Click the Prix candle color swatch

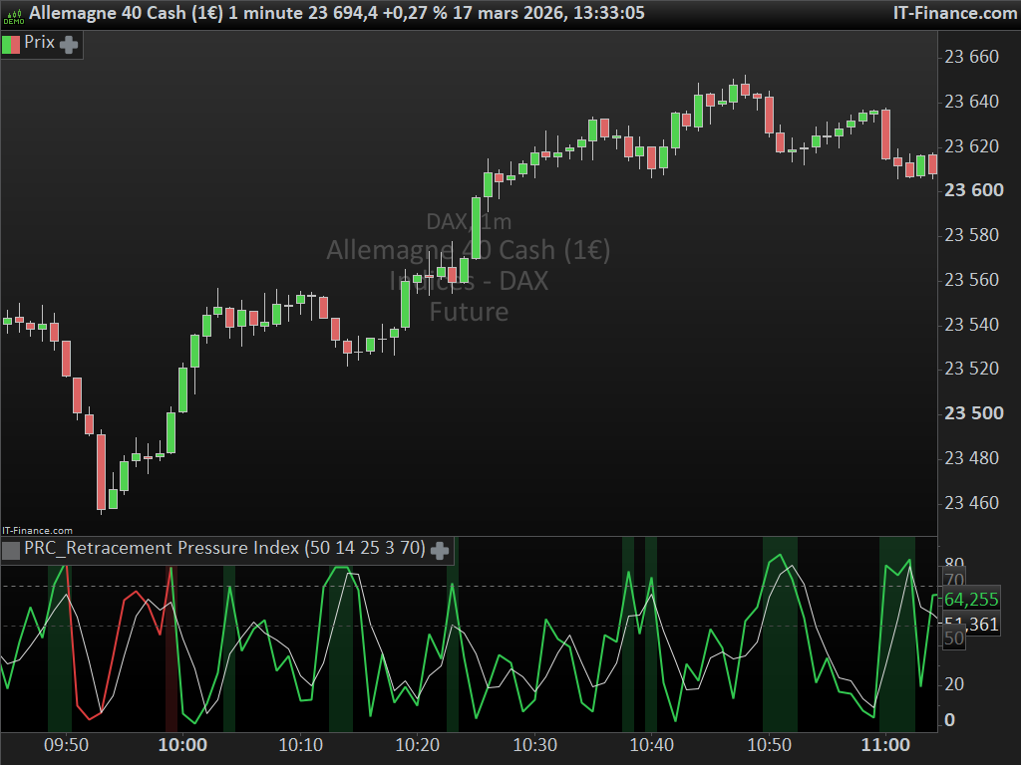tap(11, 44)
